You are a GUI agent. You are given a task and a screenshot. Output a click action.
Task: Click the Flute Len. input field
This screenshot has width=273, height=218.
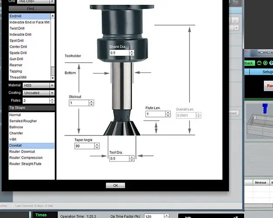click(x=156, y=114)
